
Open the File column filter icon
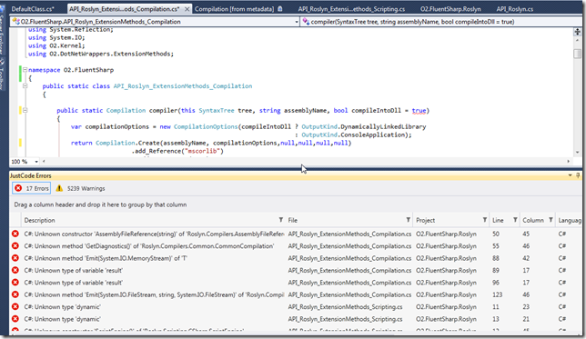[x=408, y=220]
